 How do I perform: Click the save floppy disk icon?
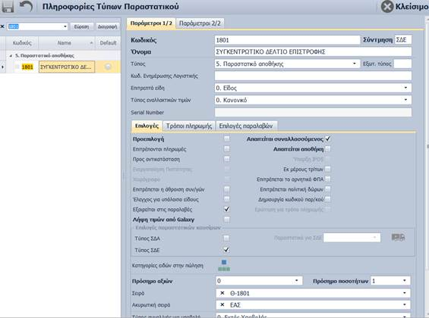click(x=8, y=7)
